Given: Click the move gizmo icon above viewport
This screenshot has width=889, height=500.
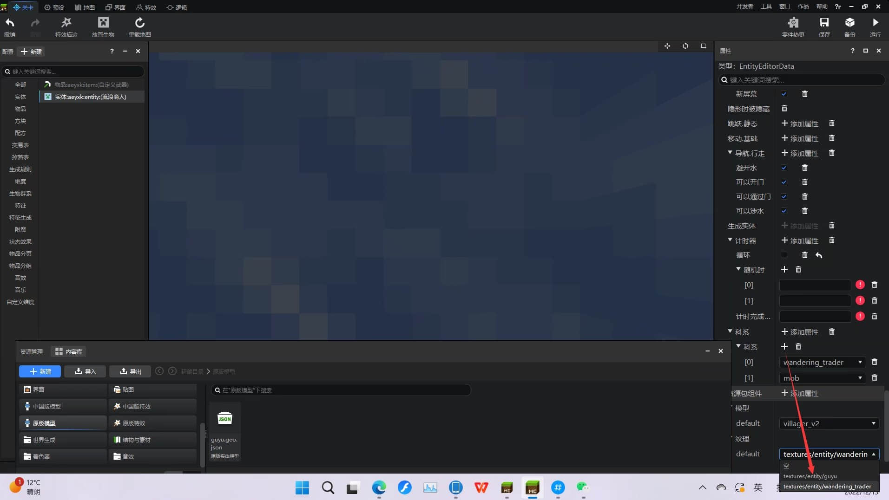Looking at the screenshot, I should (667, 46).
